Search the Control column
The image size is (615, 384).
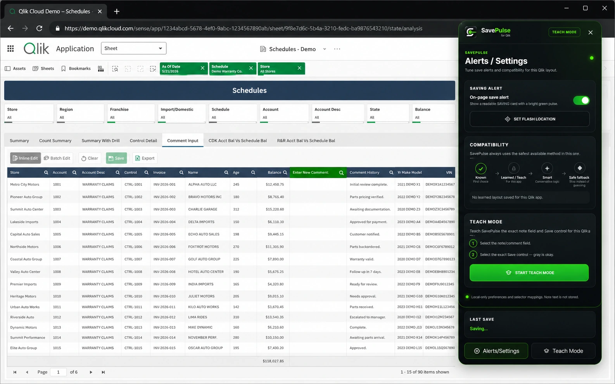147,173
